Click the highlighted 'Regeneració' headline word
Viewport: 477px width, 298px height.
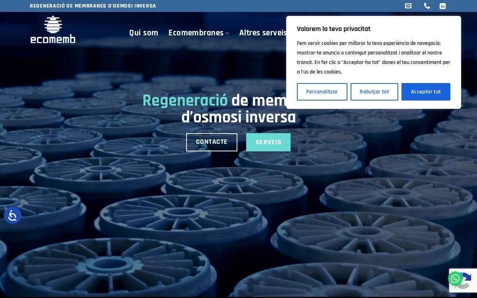click(185, 101)
